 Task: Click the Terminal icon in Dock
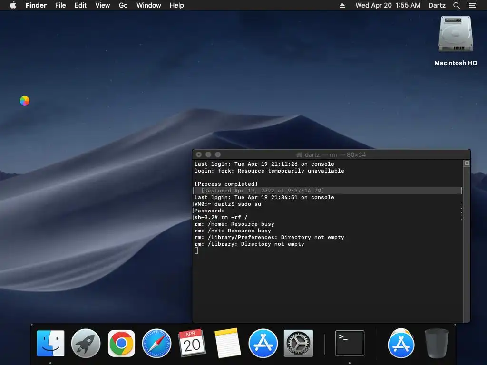[x=350, y=343]
